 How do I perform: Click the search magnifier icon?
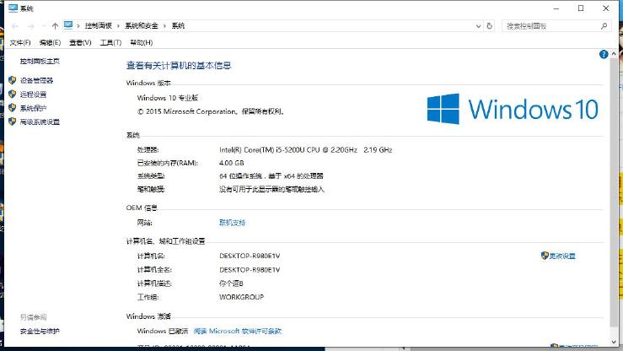pyautogui.click(x=604, y=26)
